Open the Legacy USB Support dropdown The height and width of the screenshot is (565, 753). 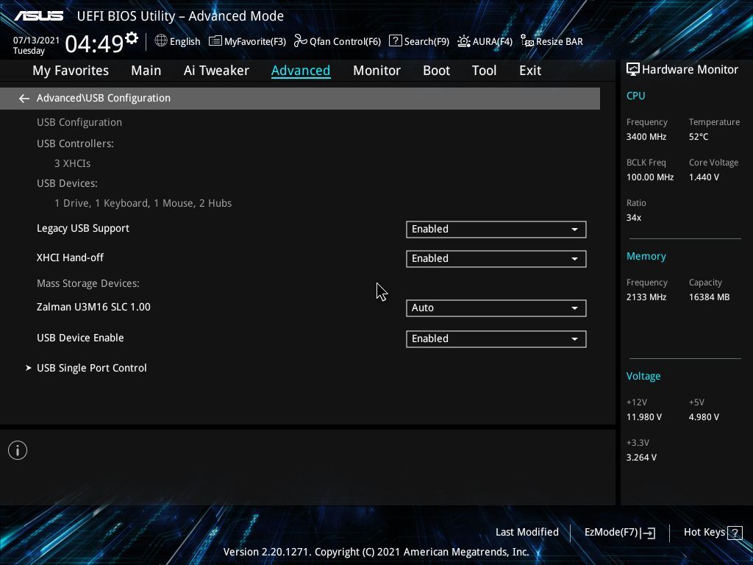496,230
